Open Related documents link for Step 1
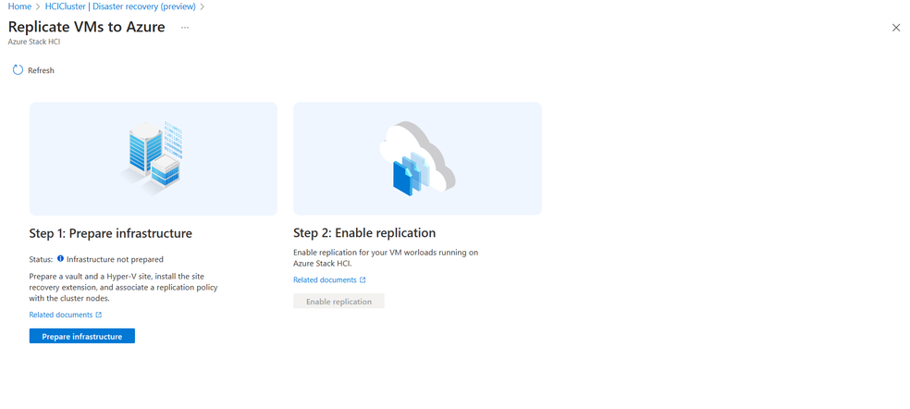 [x=61, y=315]
